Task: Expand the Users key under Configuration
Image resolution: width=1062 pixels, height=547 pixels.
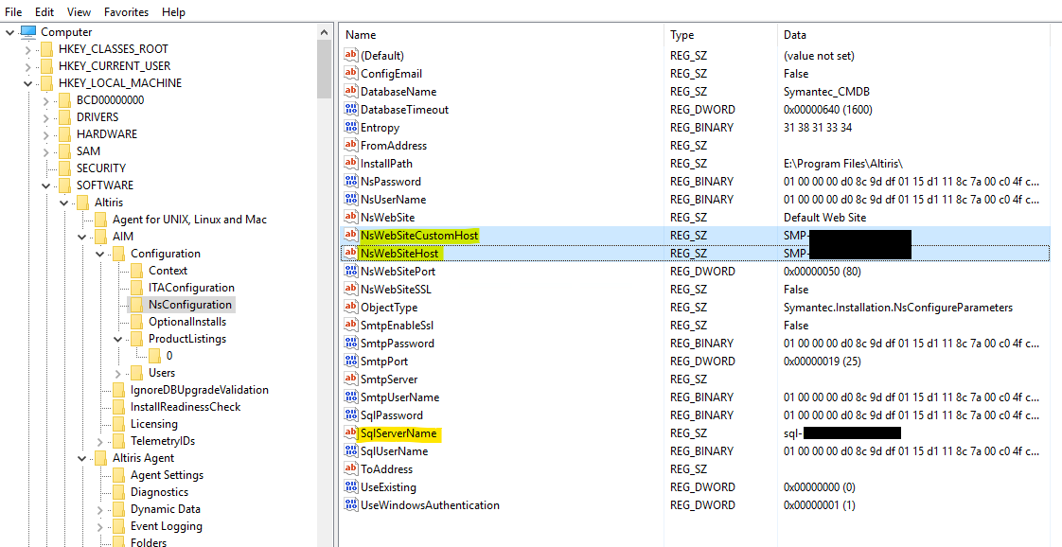Action: pyautogui.click(x=118, y=373)
